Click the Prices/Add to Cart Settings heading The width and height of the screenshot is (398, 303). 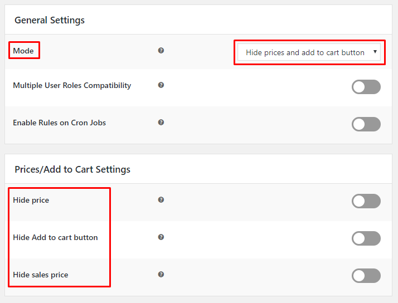72,169
